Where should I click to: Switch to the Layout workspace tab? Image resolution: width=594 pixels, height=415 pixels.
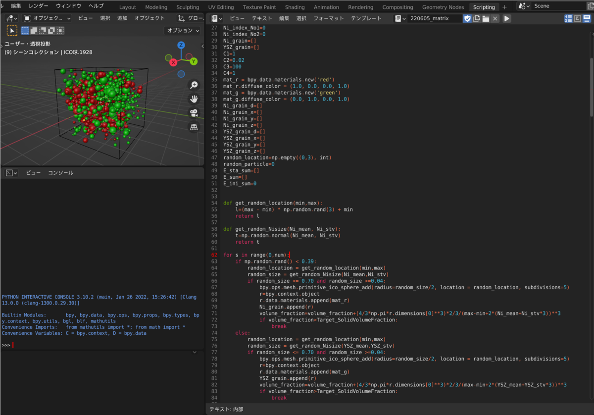click(x=128, y=7)
